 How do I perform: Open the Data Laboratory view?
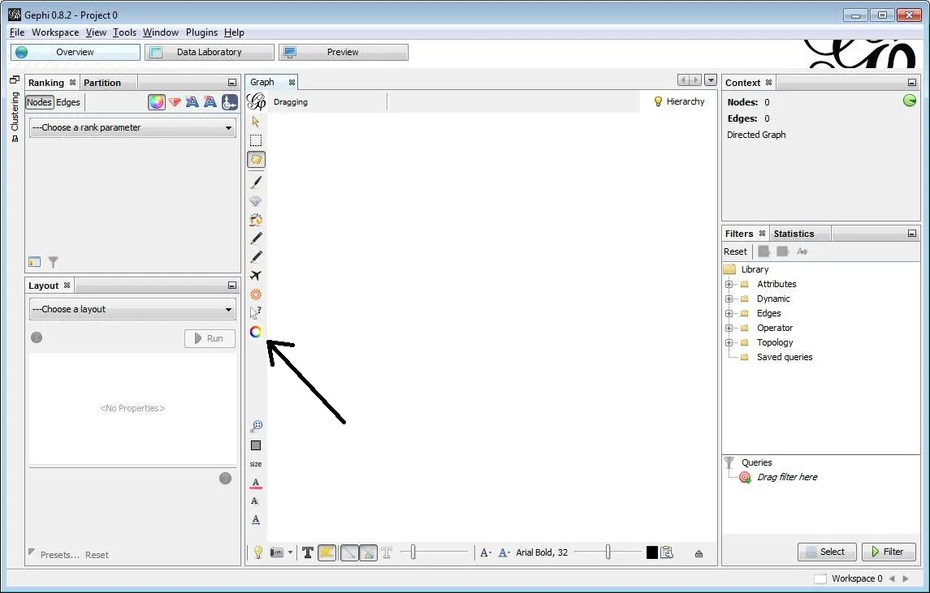point(209,52)
